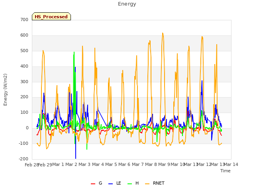Click the Mar 9 x-axis date label

pyautogui.click(x=164, y=164)
